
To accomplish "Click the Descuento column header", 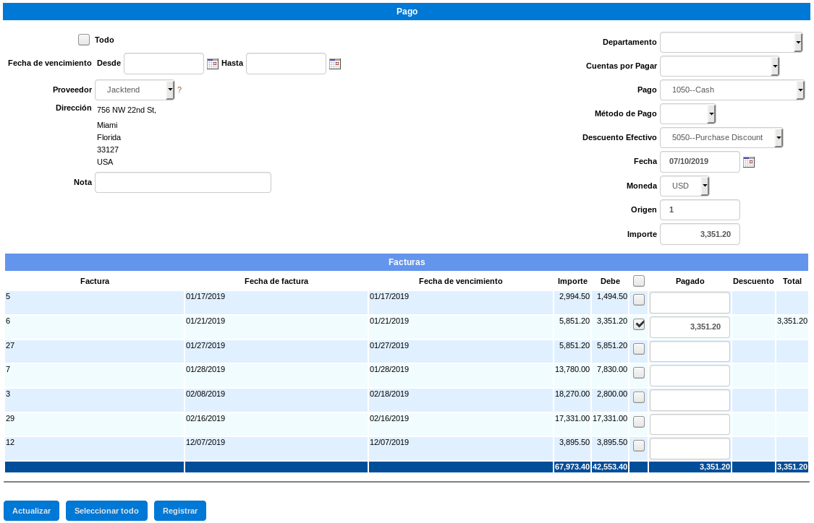I will (753, 281).
